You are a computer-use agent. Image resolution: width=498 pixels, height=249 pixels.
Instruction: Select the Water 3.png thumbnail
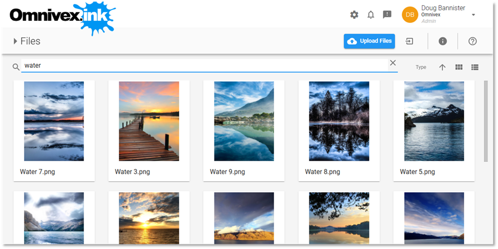(149, 121)
